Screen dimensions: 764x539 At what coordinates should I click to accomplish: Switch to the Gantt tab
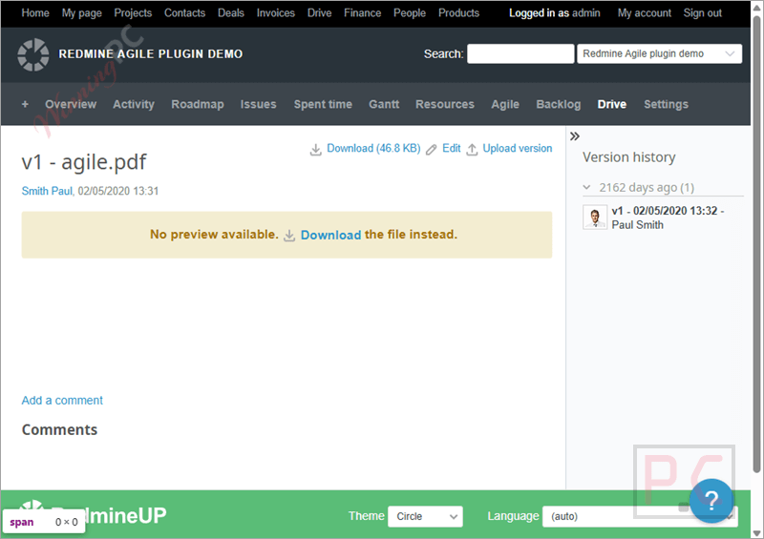click(384, 104)
